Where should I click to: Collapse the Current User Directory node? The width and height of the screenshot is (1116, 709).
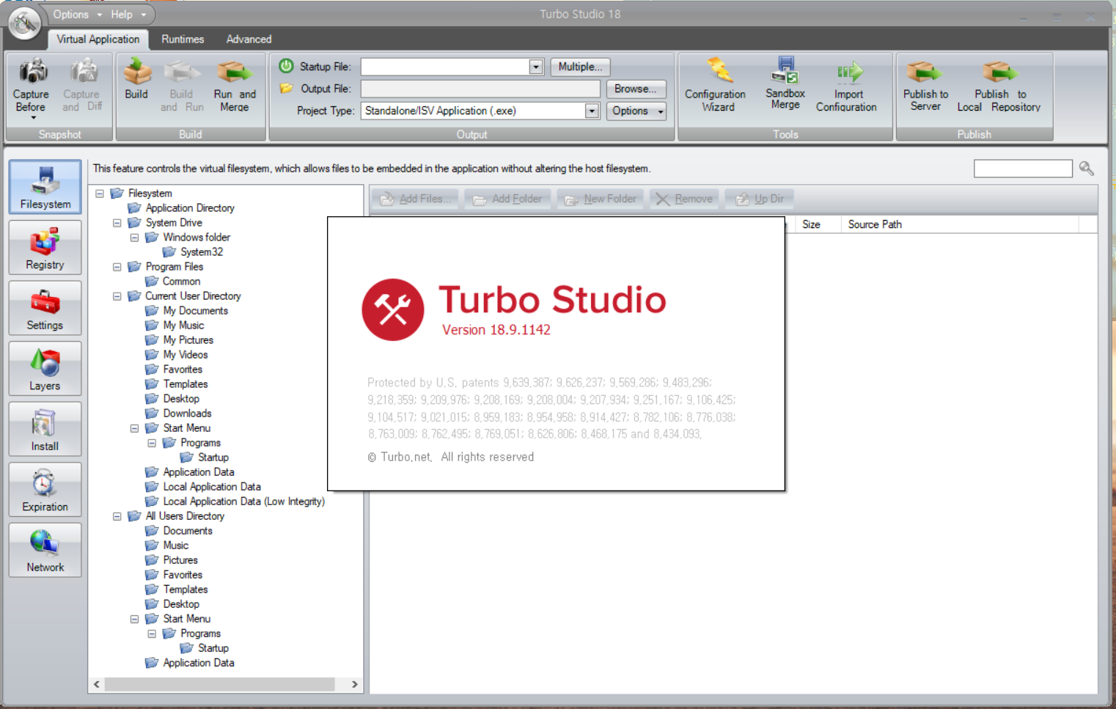[117, 296]
